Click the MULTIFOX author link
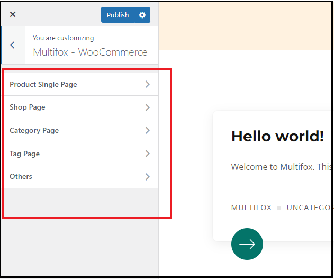Image resolution: width=334 pixels, height=279 pixels. coord(251,208)
